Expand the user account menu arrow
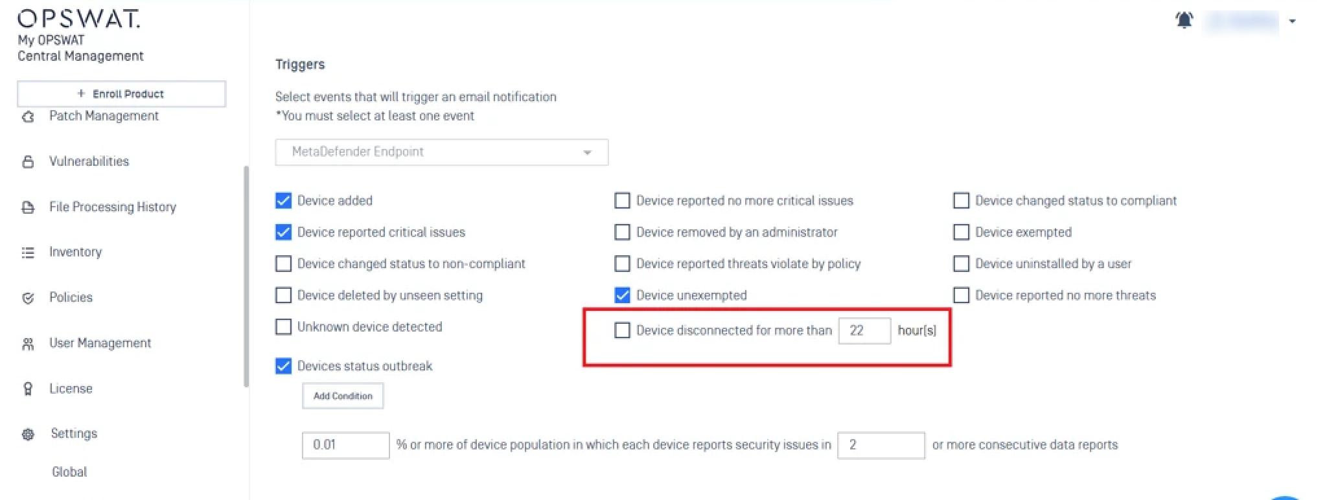The width and height of the screenshot is (1327, 500). [1292, 21]
